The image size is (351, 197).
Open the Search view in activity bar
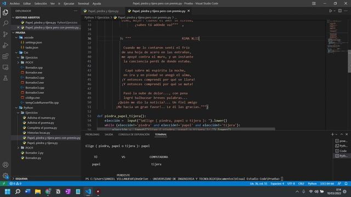5,23
